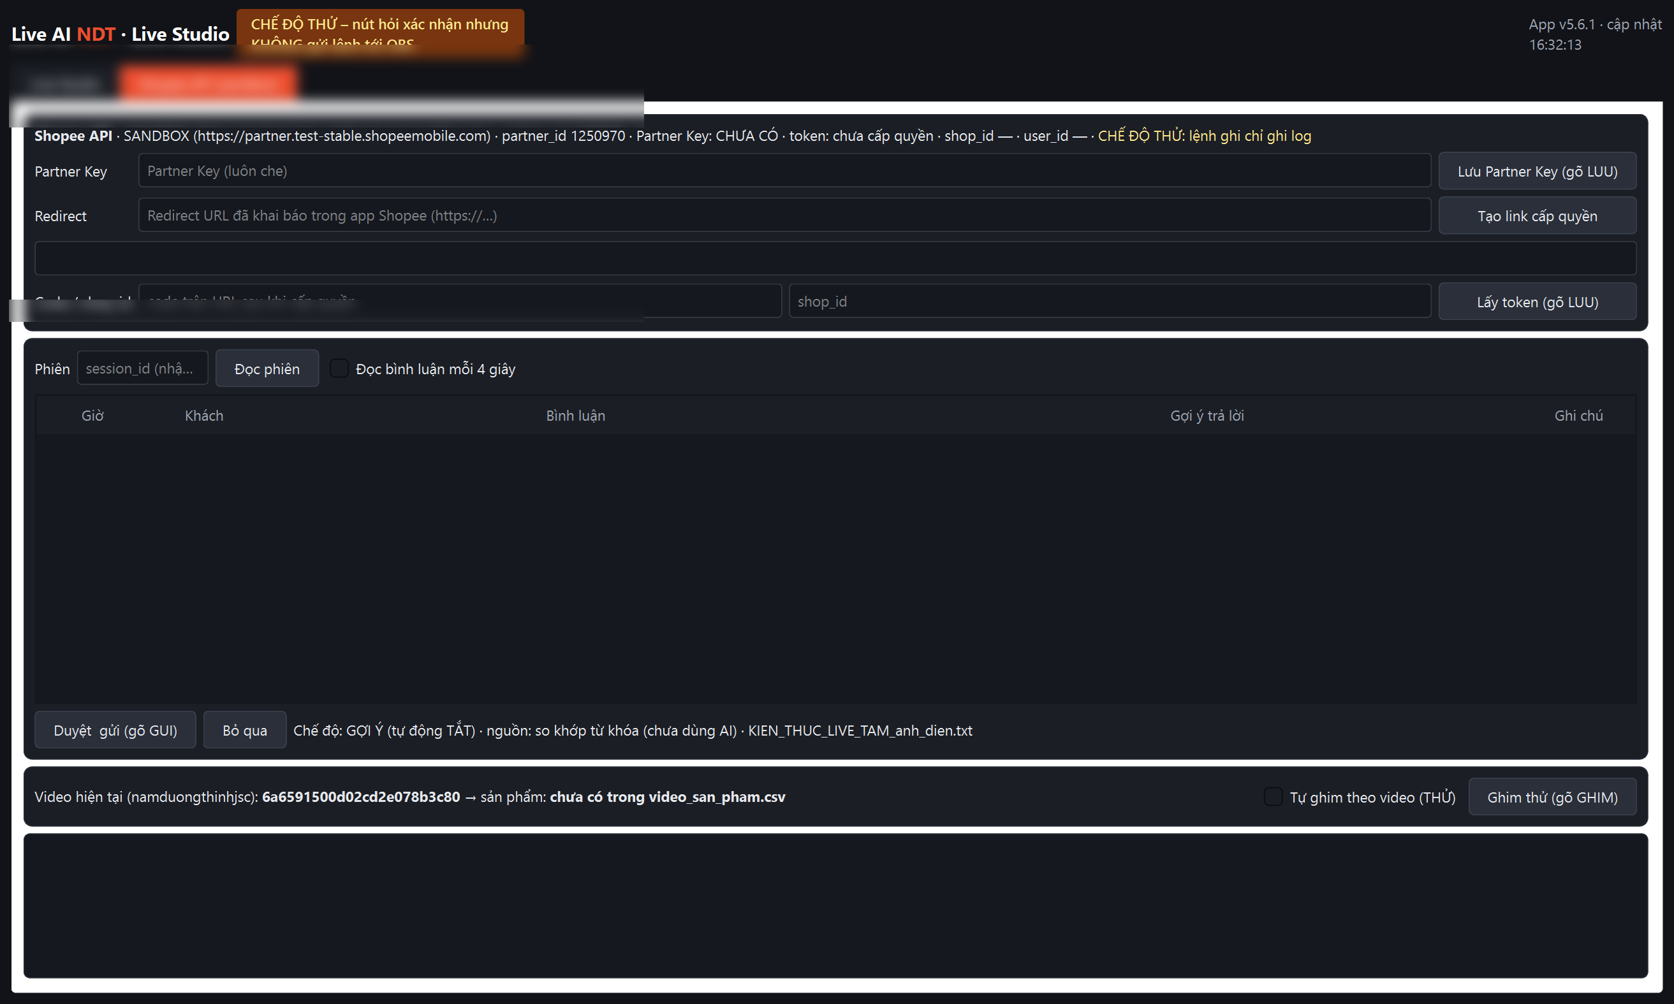This screenshot has width=1674, height=1004.
Task: Click the empty log panel at the bottom
Action: (835, 906)
